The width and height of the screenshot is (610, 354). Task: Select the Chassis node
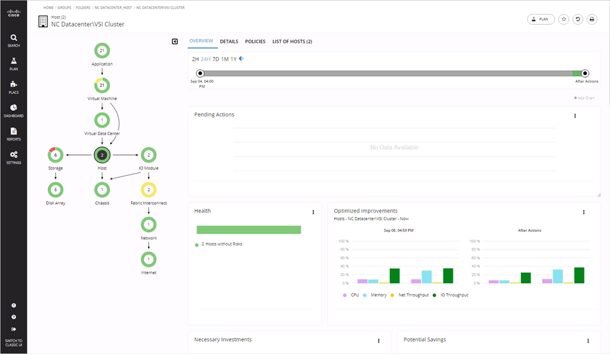coord(102,190)
